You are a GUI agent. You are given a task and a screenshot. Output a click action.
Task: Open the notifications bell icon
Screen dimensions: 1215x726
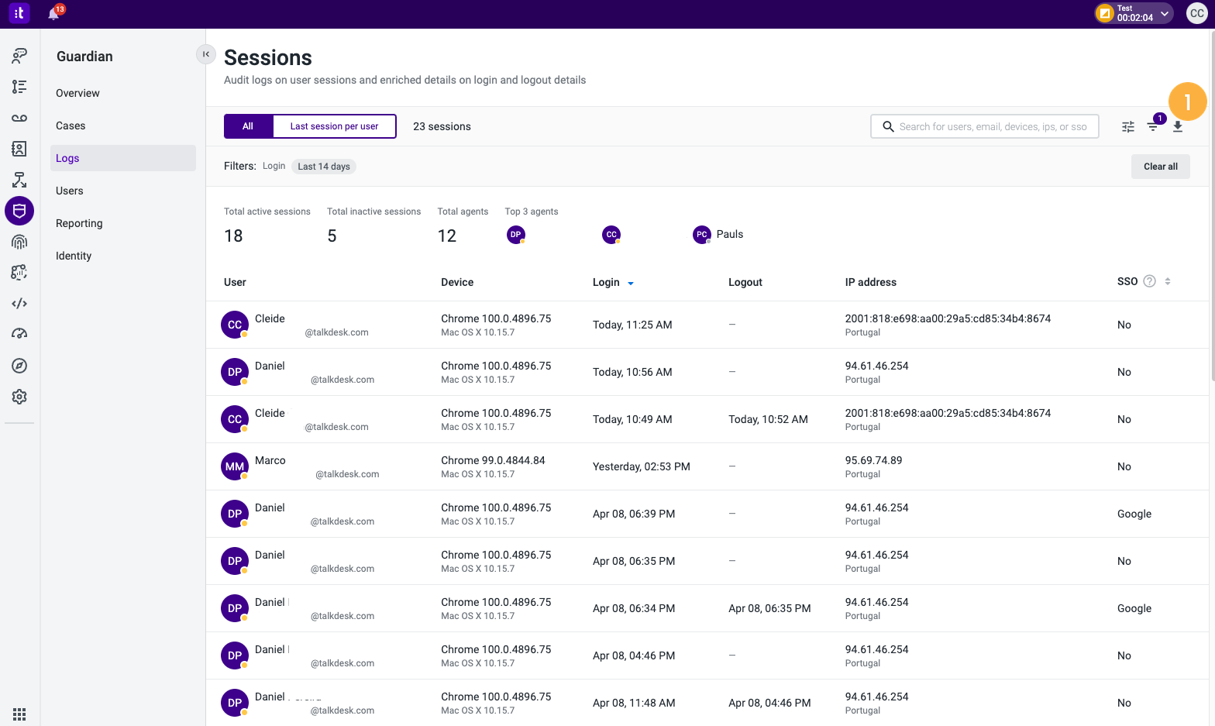(x=53, y=14)
